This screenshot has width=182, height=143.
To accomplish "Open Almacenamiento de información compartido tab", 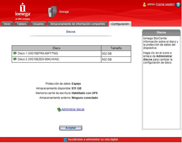I will click(78, 24).
